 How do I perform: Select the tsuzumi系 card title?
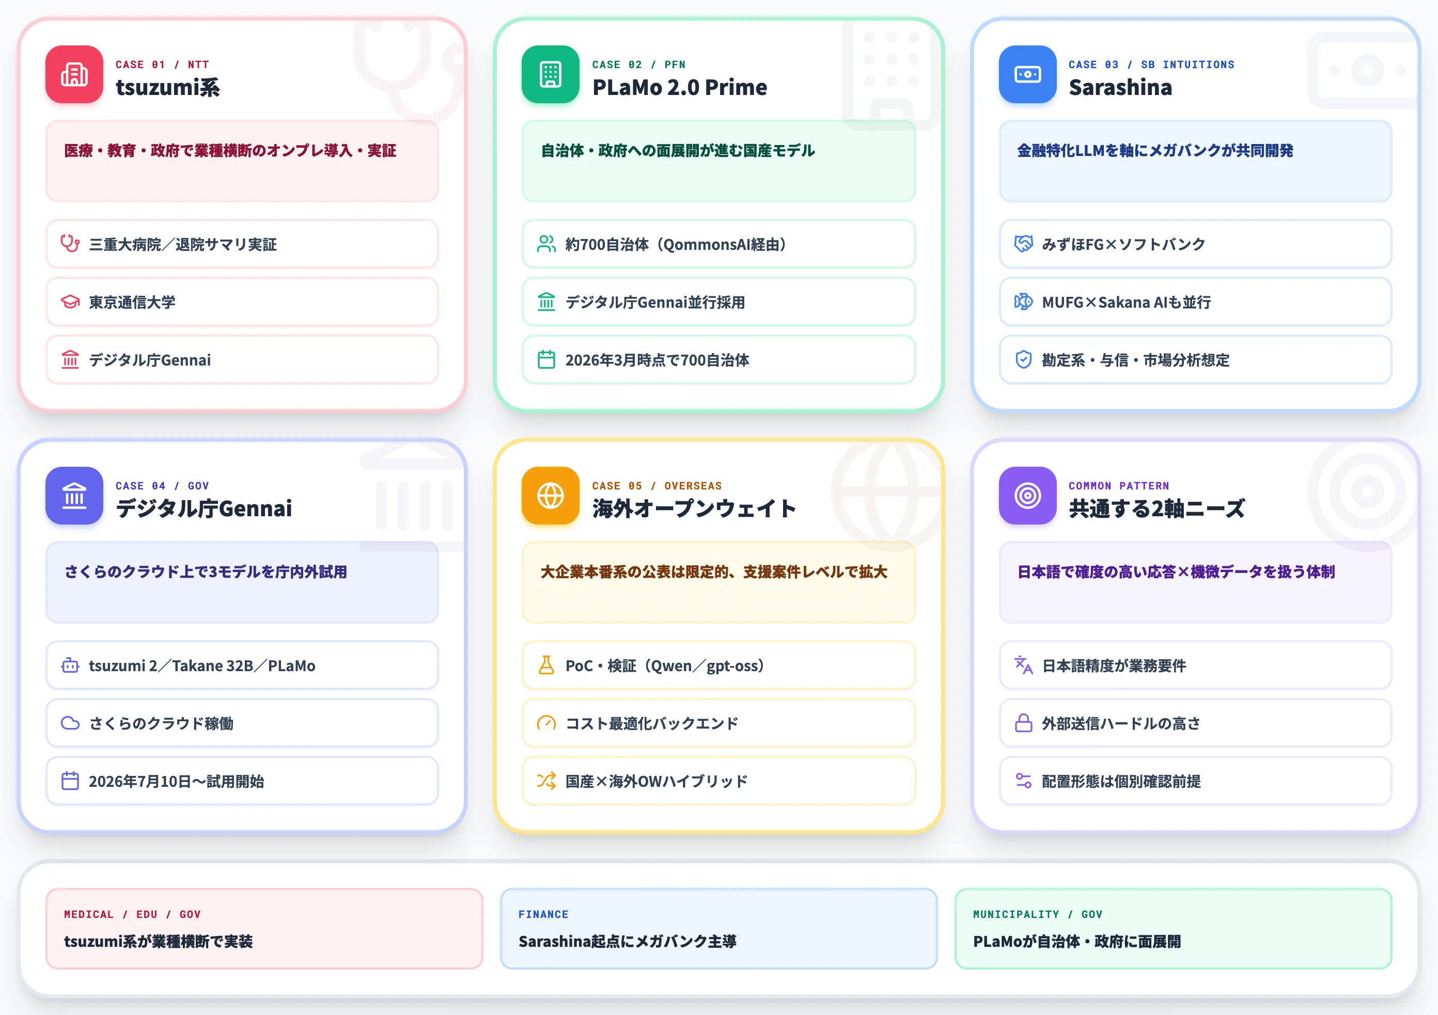168,88
